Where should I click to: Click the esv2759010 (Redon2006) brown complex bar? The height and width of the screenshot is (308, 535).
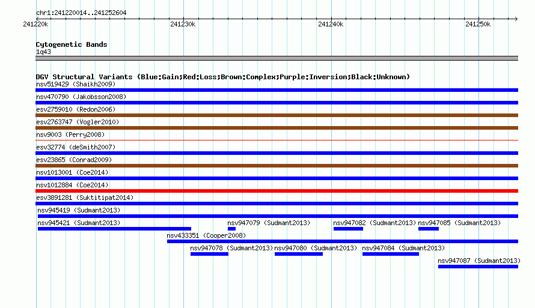tap(277, 115)
